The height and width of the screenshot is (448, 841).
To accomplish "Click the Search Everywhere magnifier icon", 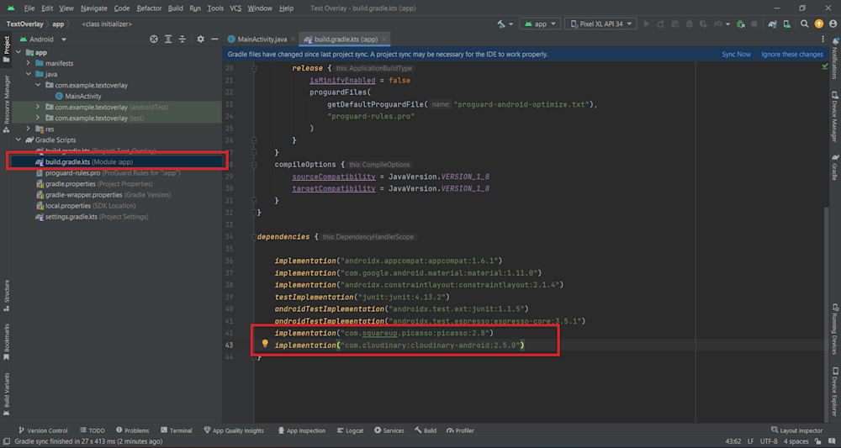I will pos(805,24).
